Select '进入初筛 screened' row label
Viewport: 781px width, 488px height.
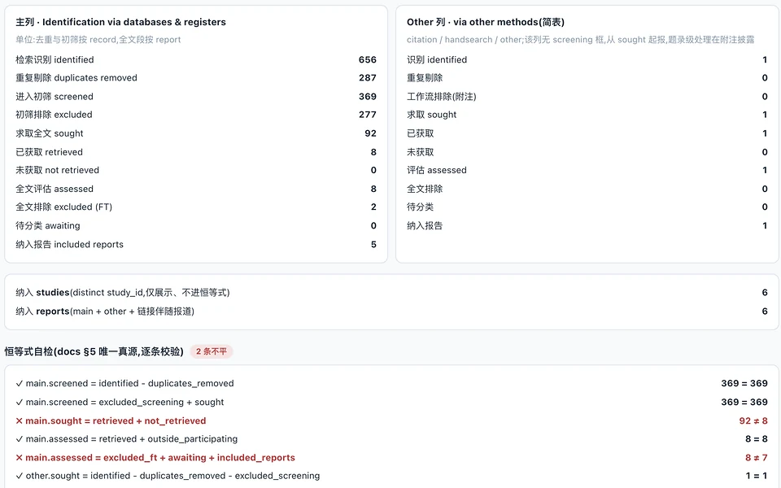click(x=55, y=97)
